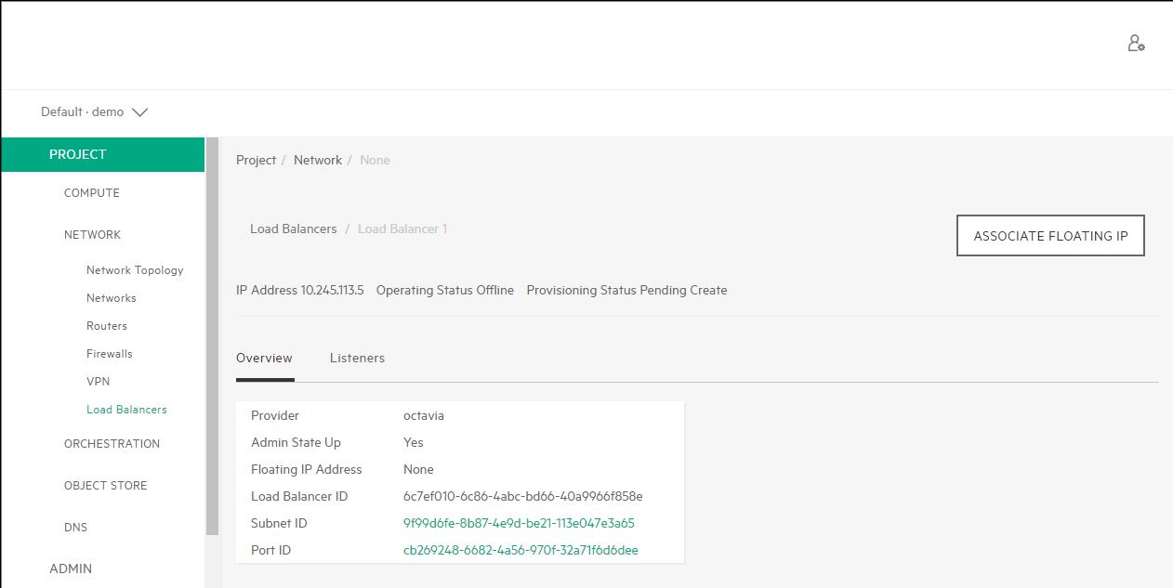Open the ADMIN panel in sidebar

point(71,568)
